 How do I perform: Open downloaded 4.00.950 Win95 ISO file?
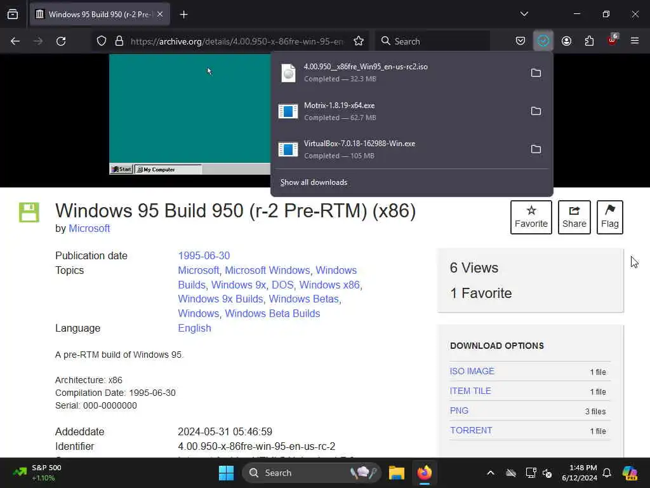(398, 72)
